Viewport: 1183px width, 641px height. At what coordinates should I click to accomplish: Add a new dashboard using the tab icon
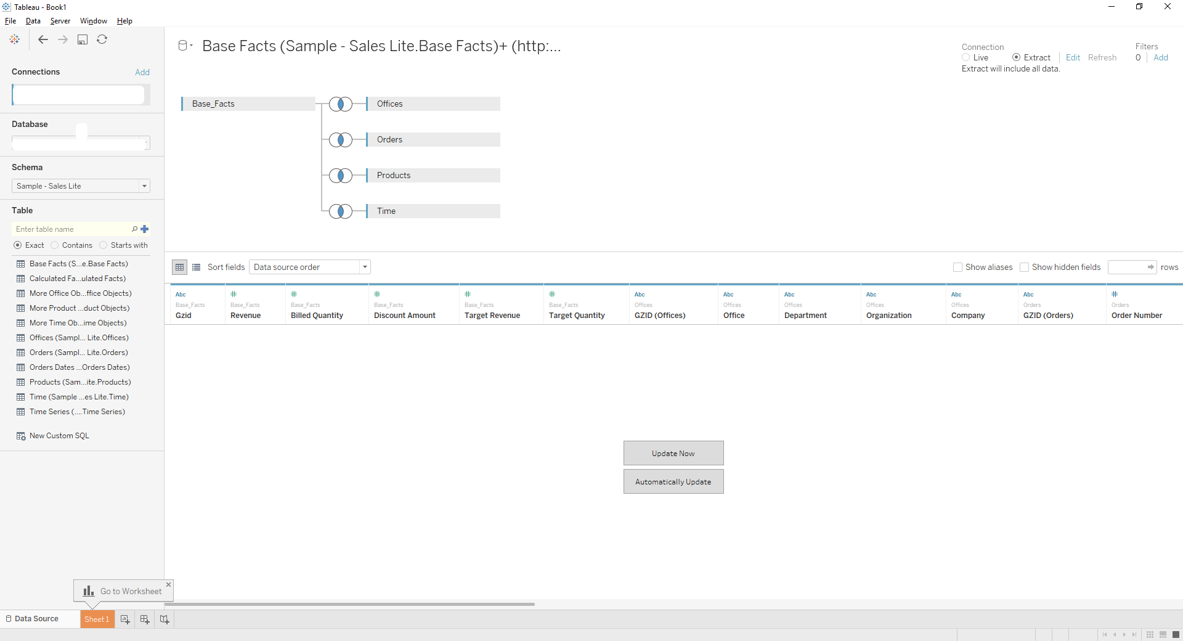click(145, 619)
